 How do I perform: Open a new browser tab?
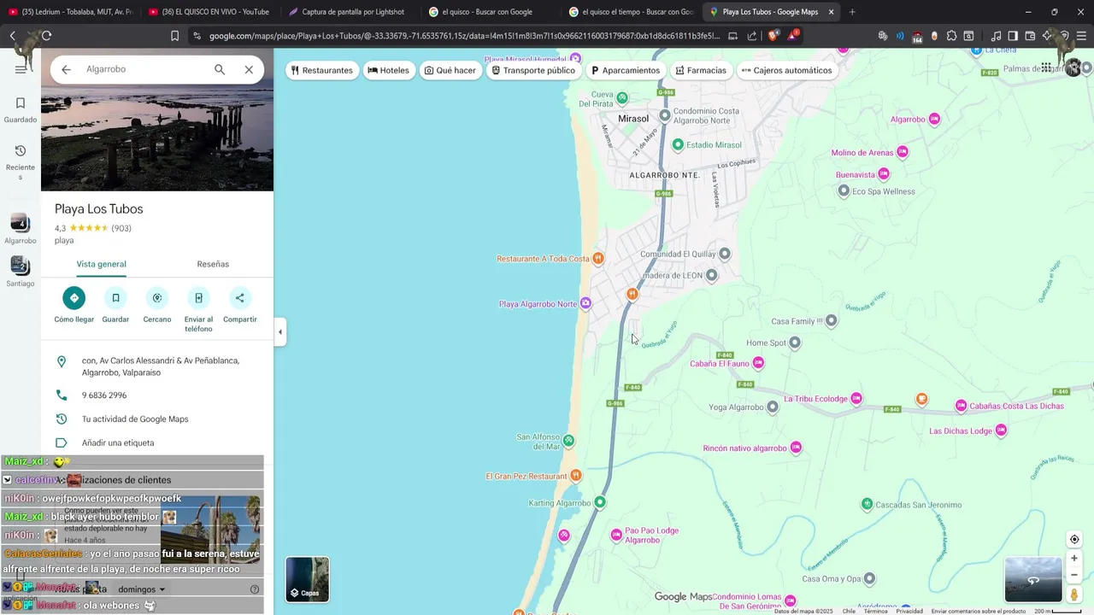coord(852,12)
